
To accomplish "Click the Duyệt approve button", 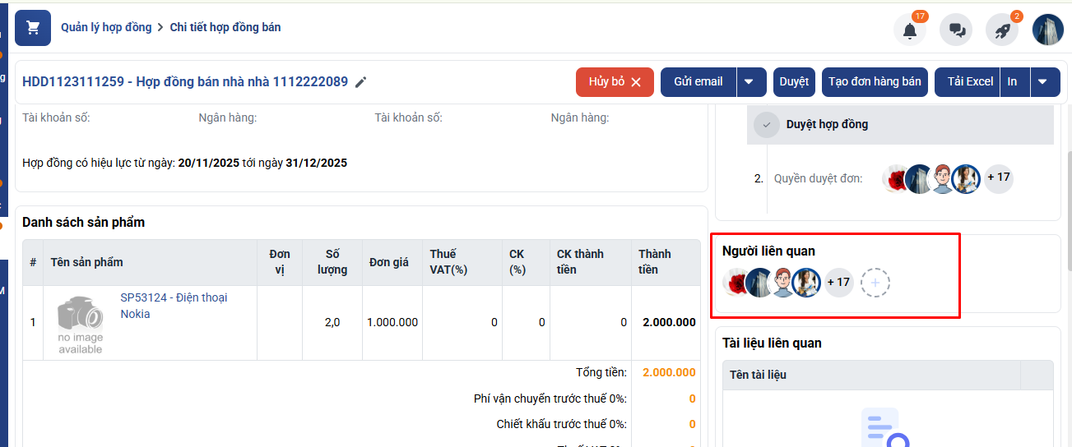I will click(794, 82).
